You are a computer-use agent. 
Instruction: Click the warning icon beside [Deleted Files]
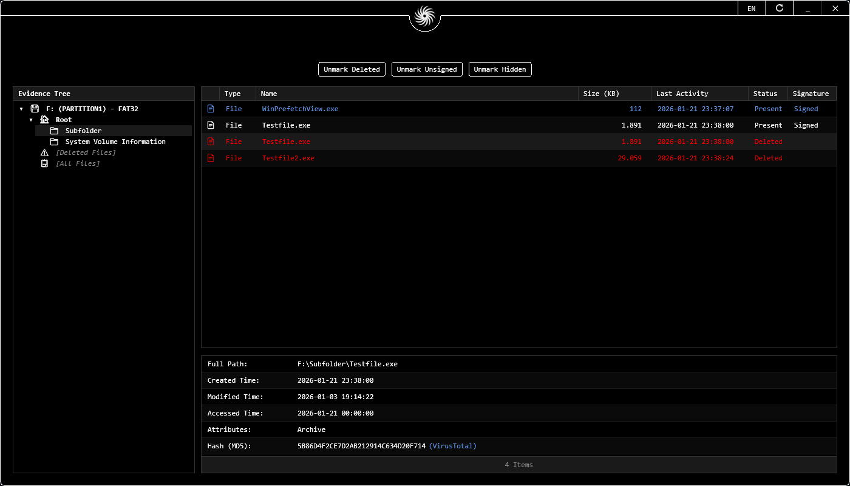click(44, 152)
